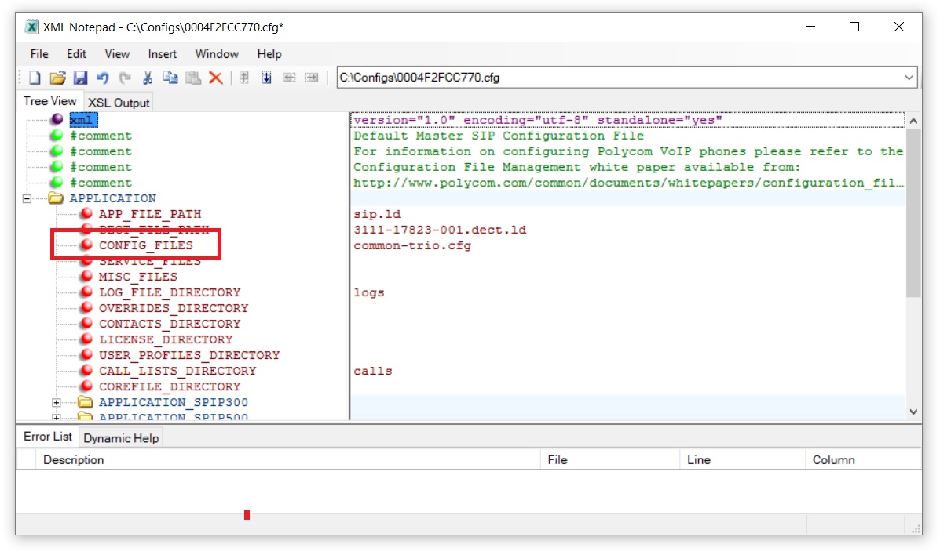This screenshot has width=940, height=555.
Task: Click the scroll down arrow of the tree view scrollbar
Action: [913, 412]
